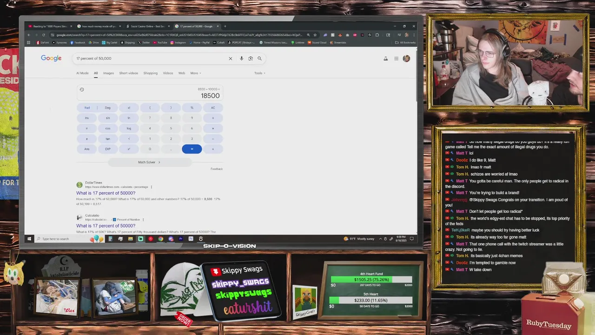
Task: Select the Web search tab
Action: [182, 73]
